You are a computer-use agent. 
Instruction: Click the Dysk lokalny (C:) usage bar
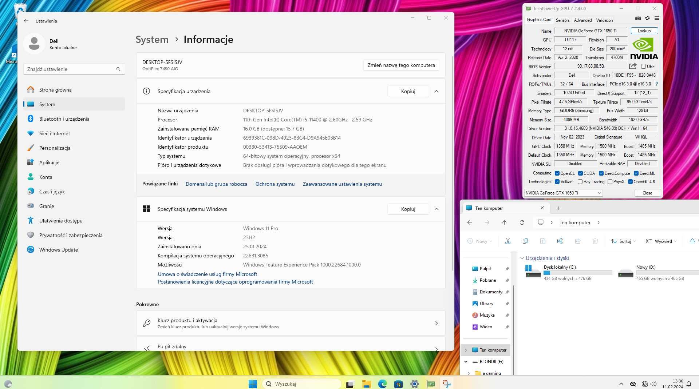click(578, 273)
